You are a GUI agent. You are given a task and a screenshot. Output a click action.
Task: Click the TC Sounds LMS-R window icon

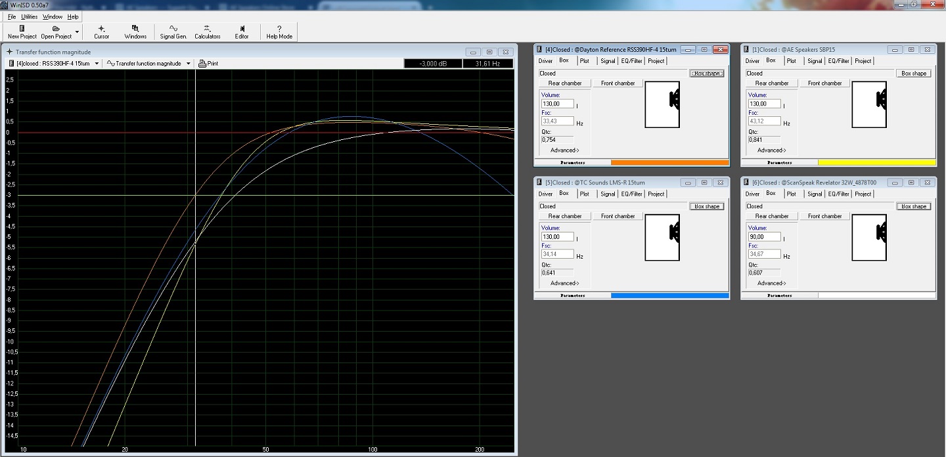tap(540, 183)
